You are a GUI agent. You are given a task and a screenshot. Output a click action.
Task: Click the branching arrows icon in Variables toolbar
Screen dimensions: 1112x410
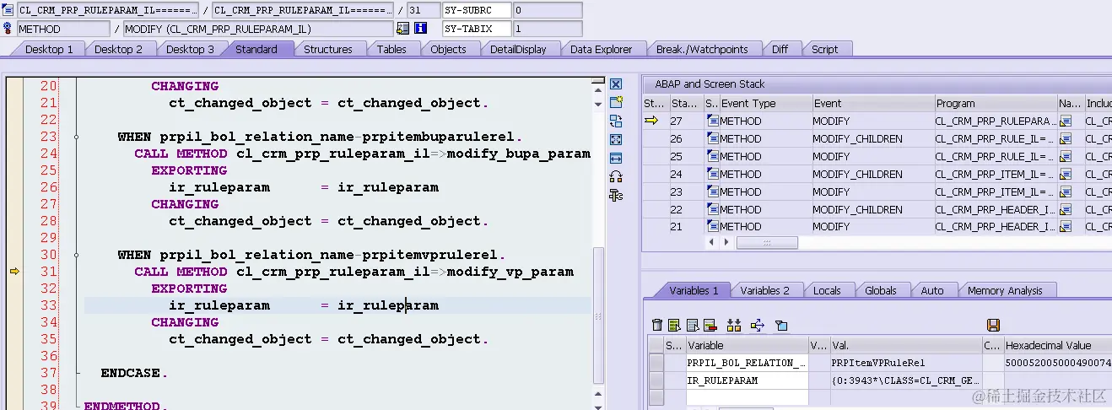pyautogui.click(x=757, y=325)
